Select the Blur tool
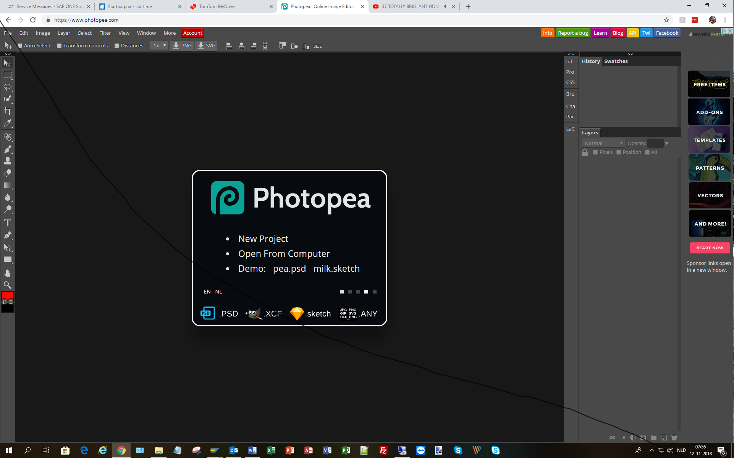 [x=8, y=197]
